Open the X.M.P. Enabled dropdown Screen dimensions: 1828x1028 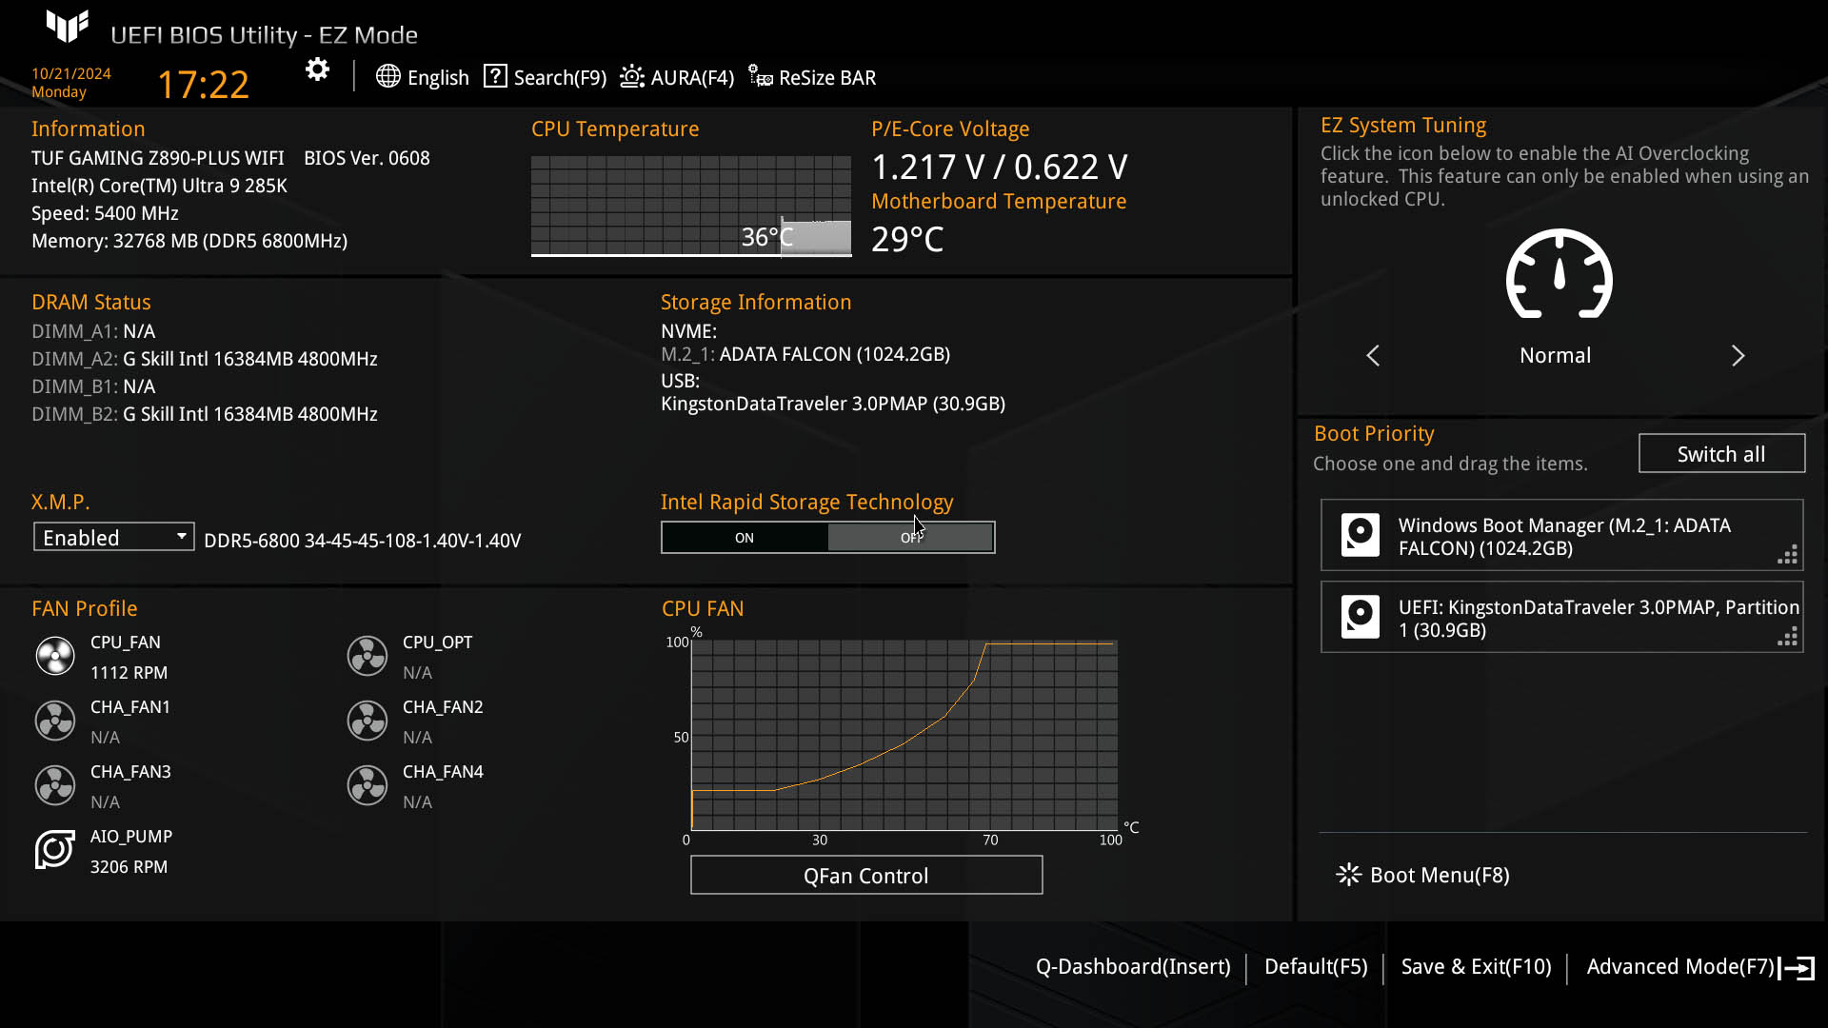pyautogui.click(x=114, y=537)
